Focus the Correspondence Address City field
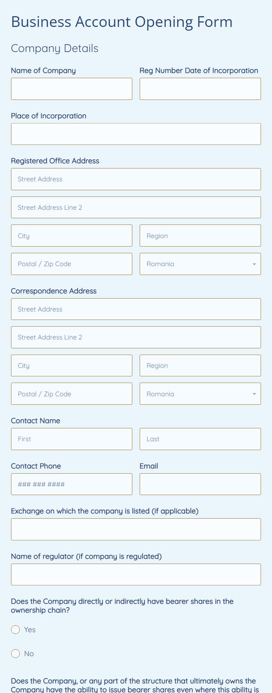The height and width of the screenshot is (693, 272). tap(71, 366)
